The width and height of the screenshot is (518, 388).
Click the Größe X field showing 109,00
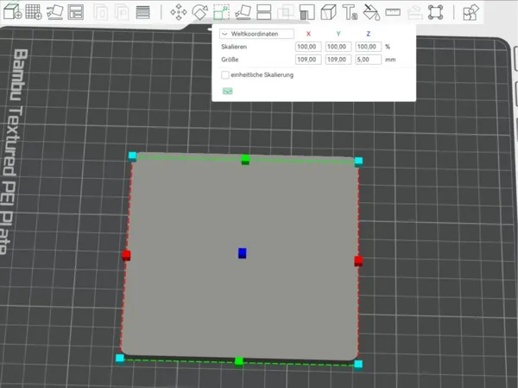pyautogui.click(x=308, y=60)
